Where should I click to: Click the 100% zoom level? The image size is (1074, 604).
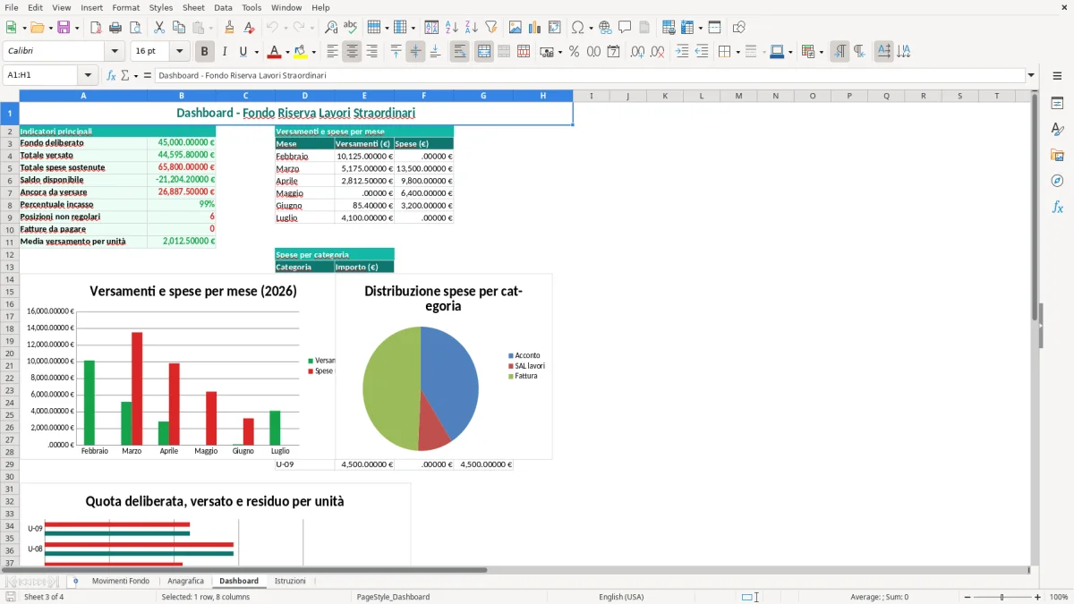1059,597
